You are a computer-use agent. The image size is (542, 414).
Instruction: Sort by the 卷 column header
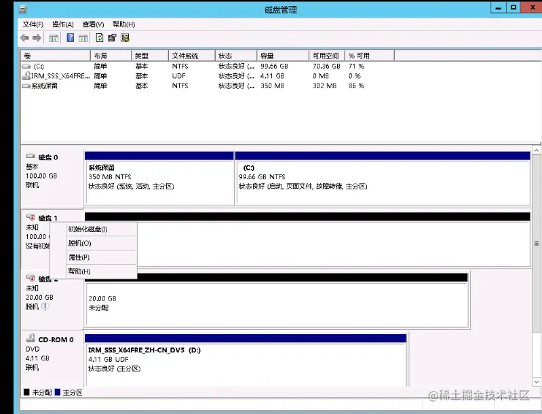click(x=56, y=56)
